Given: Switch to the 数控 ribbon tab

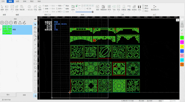Looking at the screenshot, I should click(x=32, y=1).
